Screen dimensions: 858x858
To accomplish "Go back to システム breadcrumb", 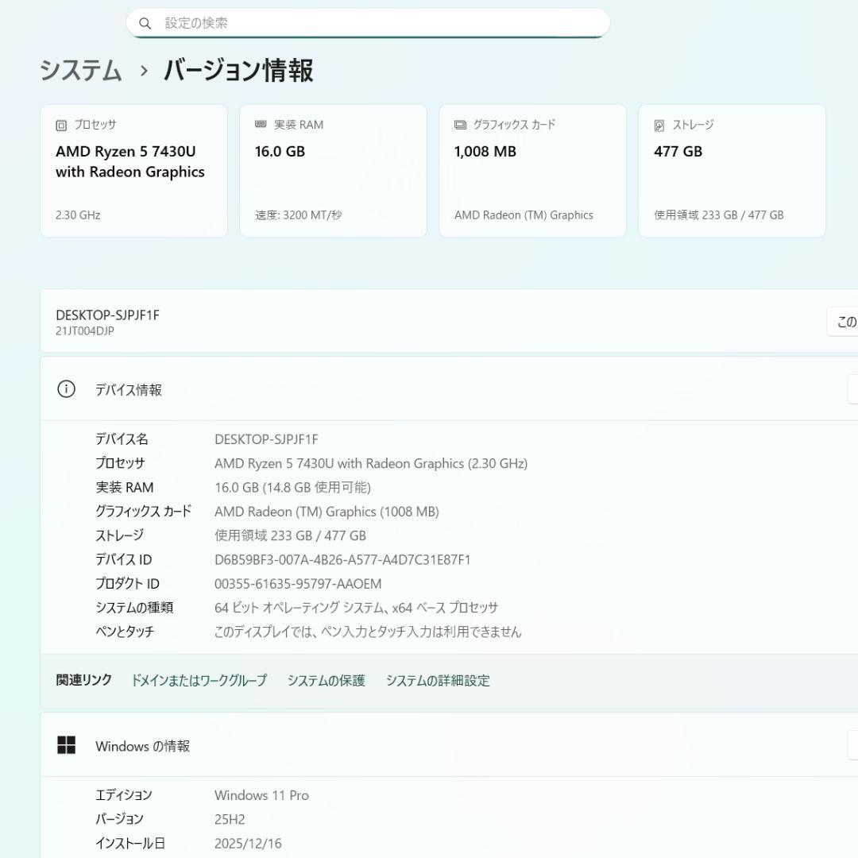I will [80, 71].
